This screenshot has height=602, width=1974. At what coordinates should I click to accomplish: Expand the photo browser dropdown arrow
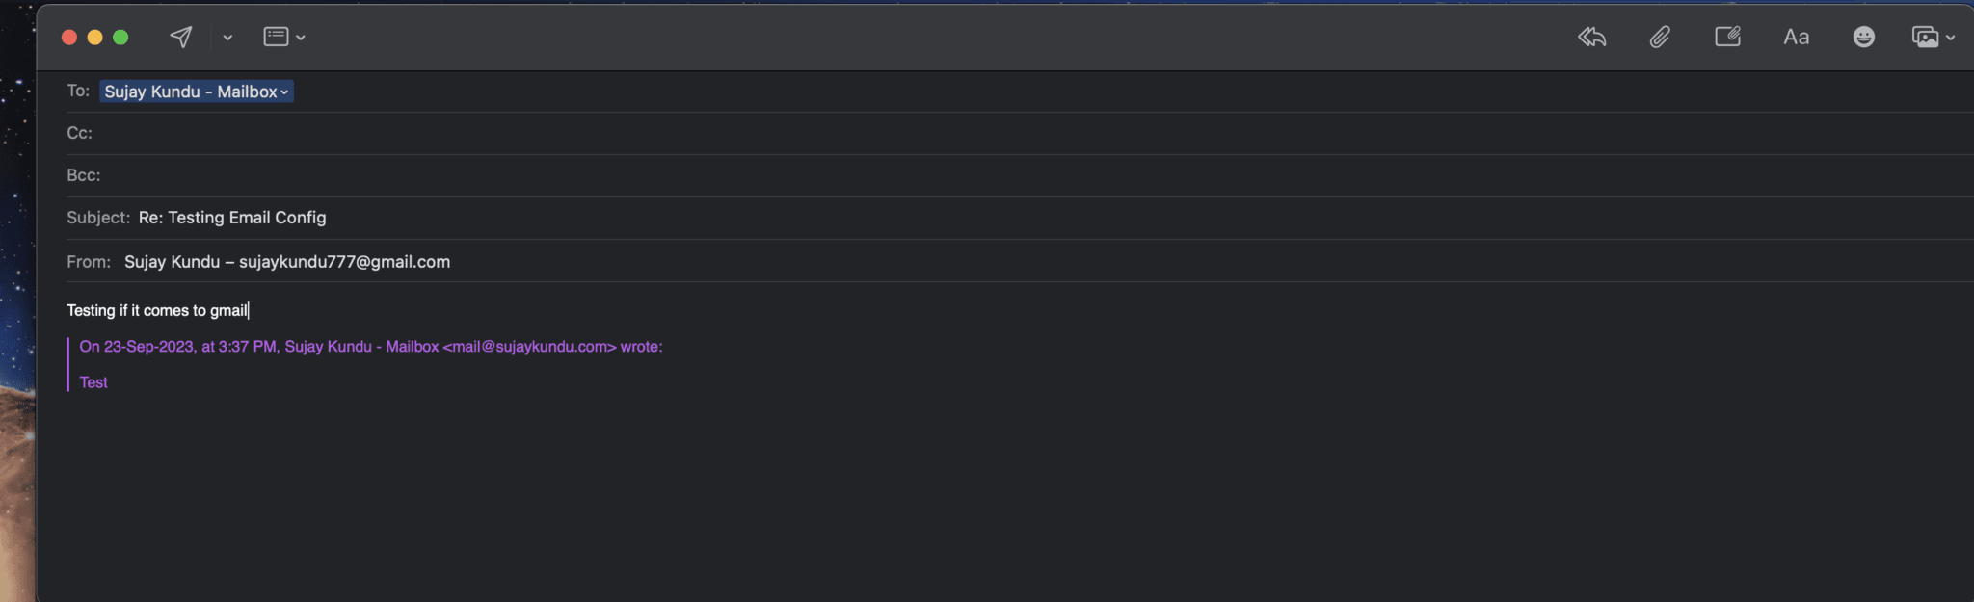[1951, 38]
